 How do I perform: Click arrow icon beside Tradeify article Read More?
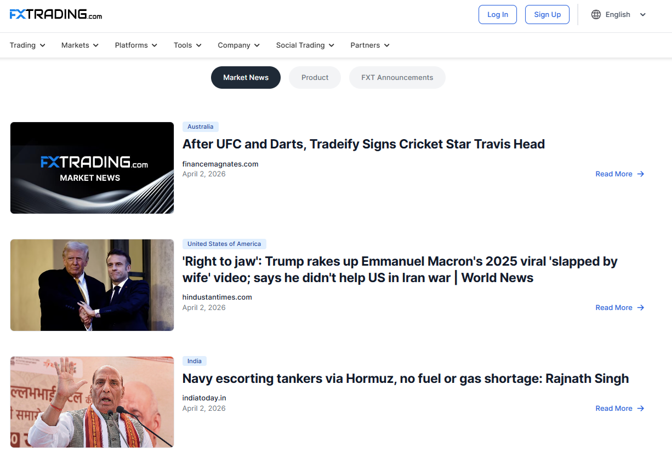641,174
